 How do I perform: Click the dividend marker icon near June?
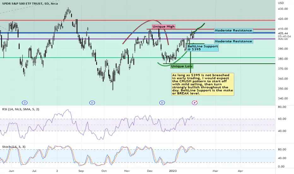(x=25, y=103)
